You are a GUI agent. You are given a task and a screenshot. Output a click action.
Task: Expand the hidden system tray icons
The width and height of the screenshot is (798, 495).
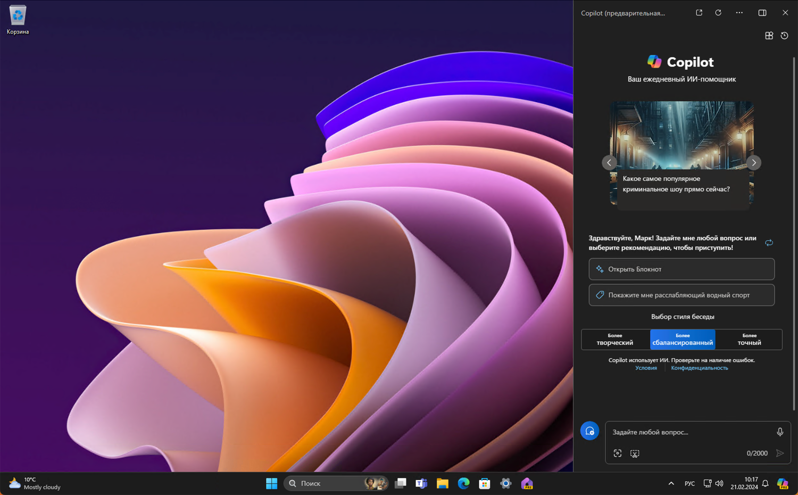671,483
